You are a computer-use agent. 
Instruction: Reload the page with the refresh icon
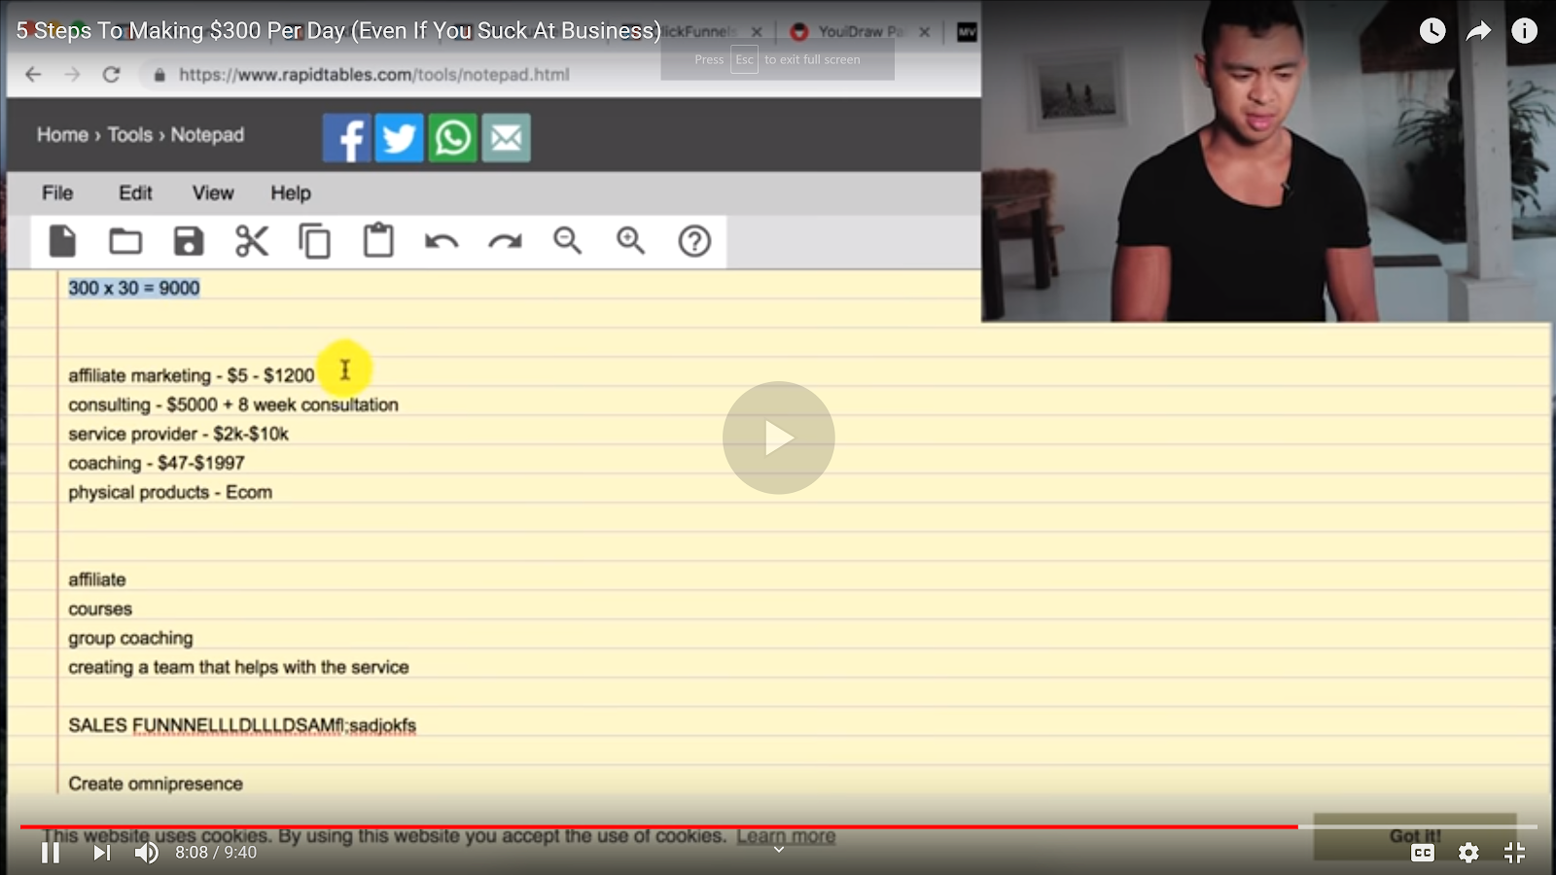(112, 75)
